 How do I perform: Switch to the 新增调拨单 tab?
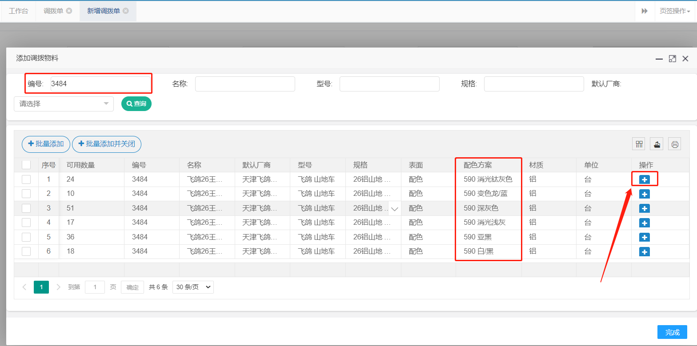pos(104,11)
